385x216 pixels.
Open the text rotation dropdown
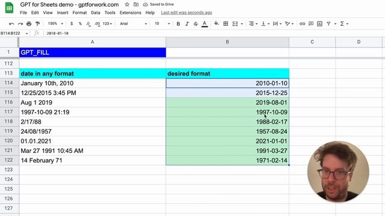tap(289, 24)
